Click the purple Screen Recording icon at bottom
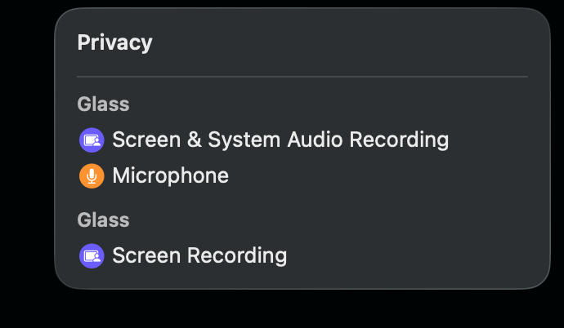Viewport: 564px width, 328px height. [x=92, y=256]
